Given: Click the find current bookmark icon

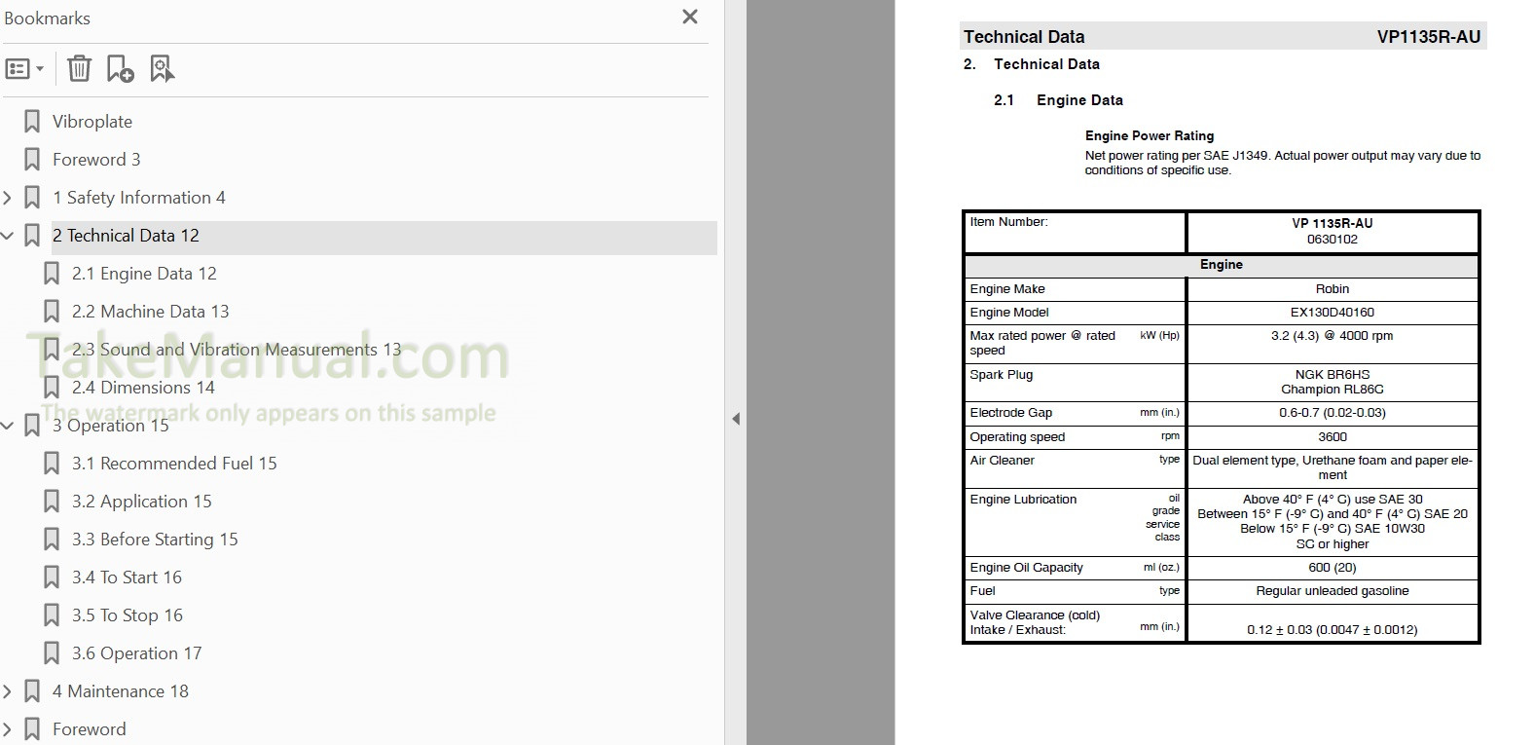Looking at the screenshot, I should pyautogui.click(x=162, y=69).
